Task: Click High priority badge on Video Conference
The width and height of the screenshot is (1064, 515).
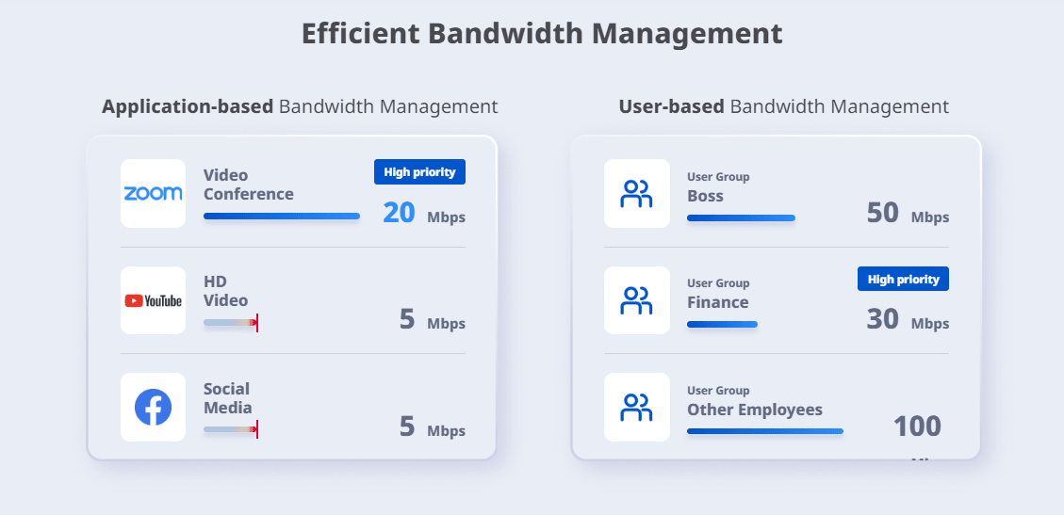Action: (x=419, y=172)
